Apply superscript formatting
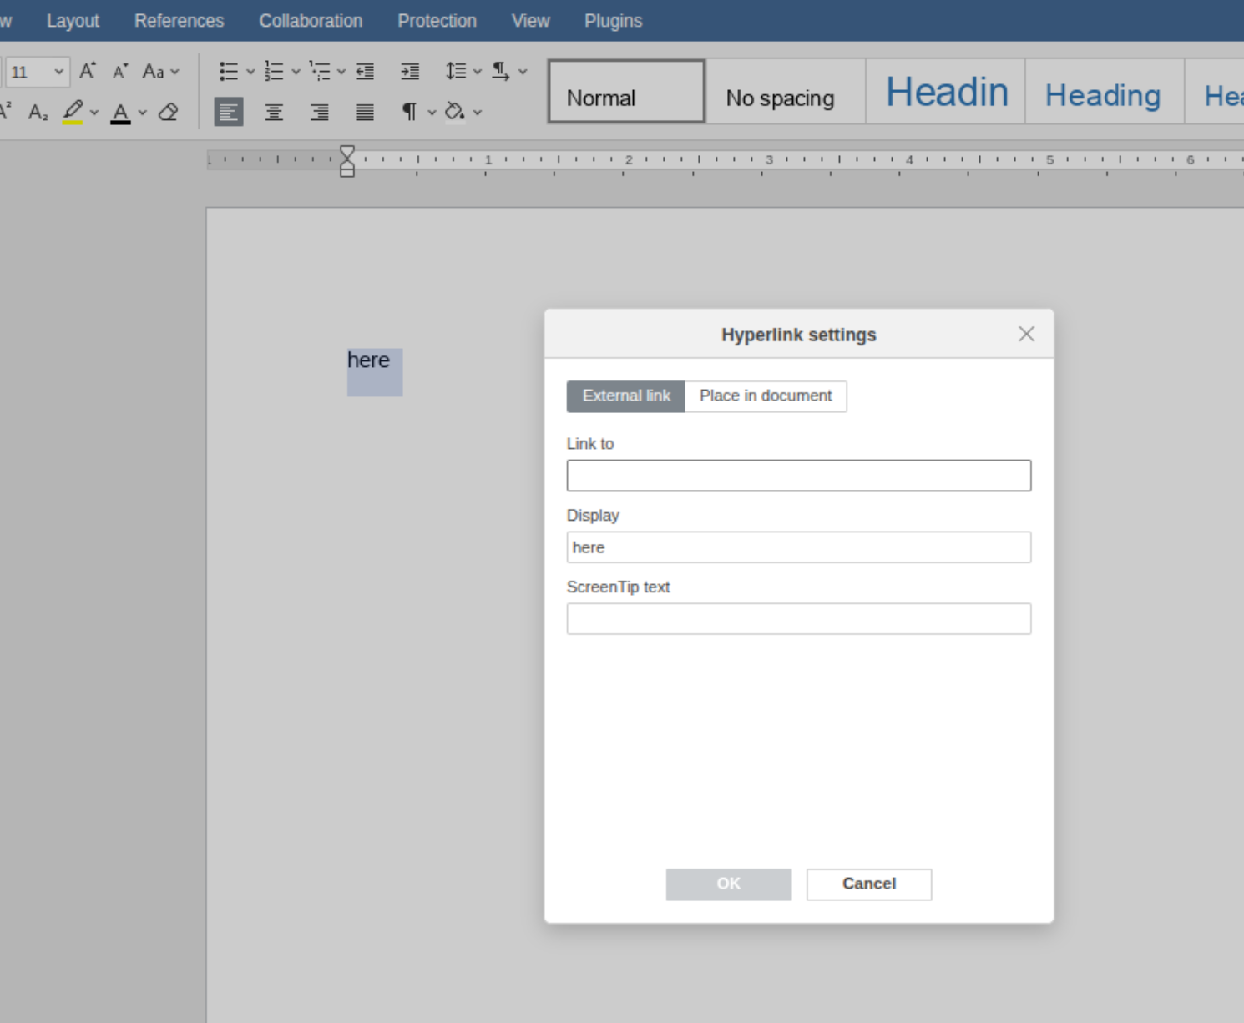This screenshot has height=1023, width=1244. [6, 112]
